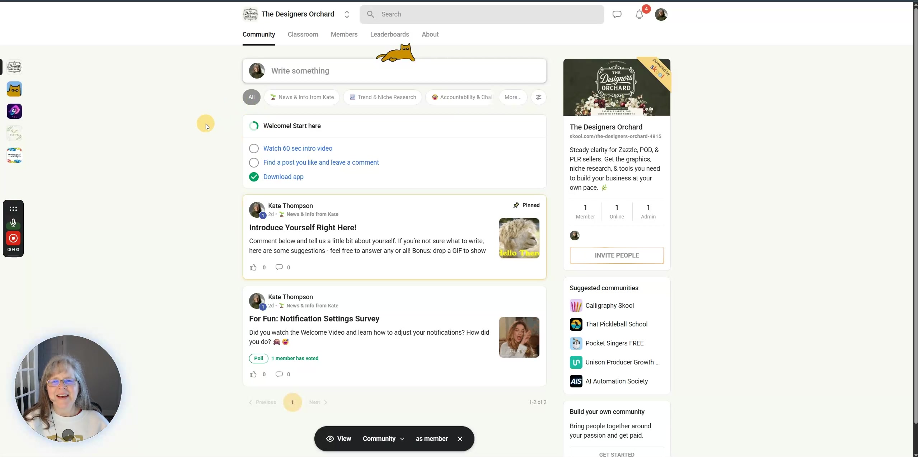The image size is (918, 457).
Task: Toggle the Download app checkmark
Action: pos(254,177)
